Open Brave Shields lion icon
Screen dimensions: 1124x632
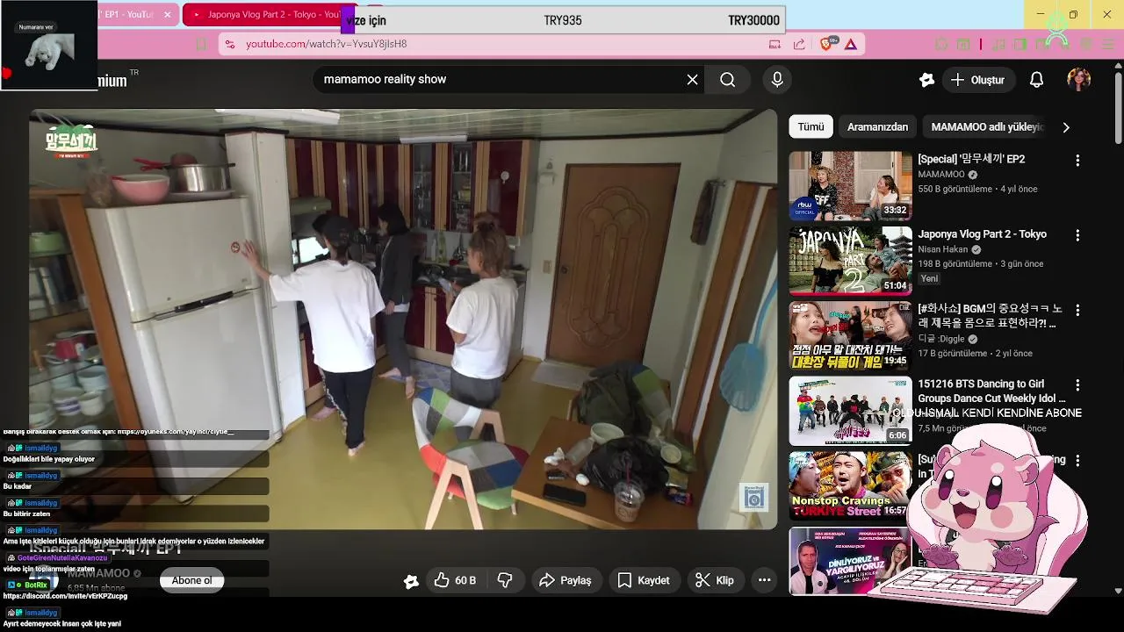(x=828, y=44)
